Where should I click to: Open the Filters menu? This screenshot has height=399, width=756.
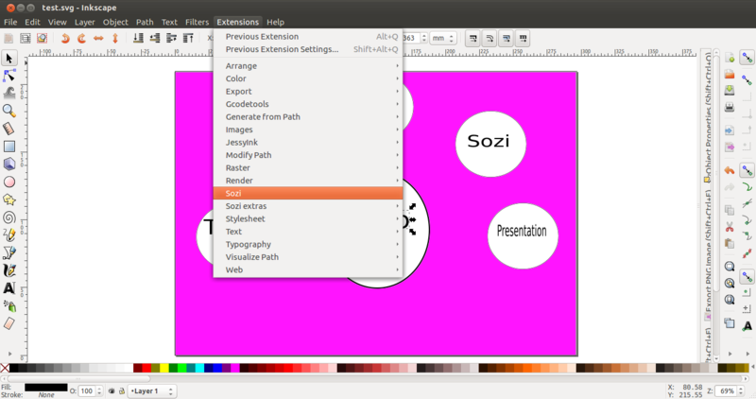pyautogui.click(x=197, y=22)
